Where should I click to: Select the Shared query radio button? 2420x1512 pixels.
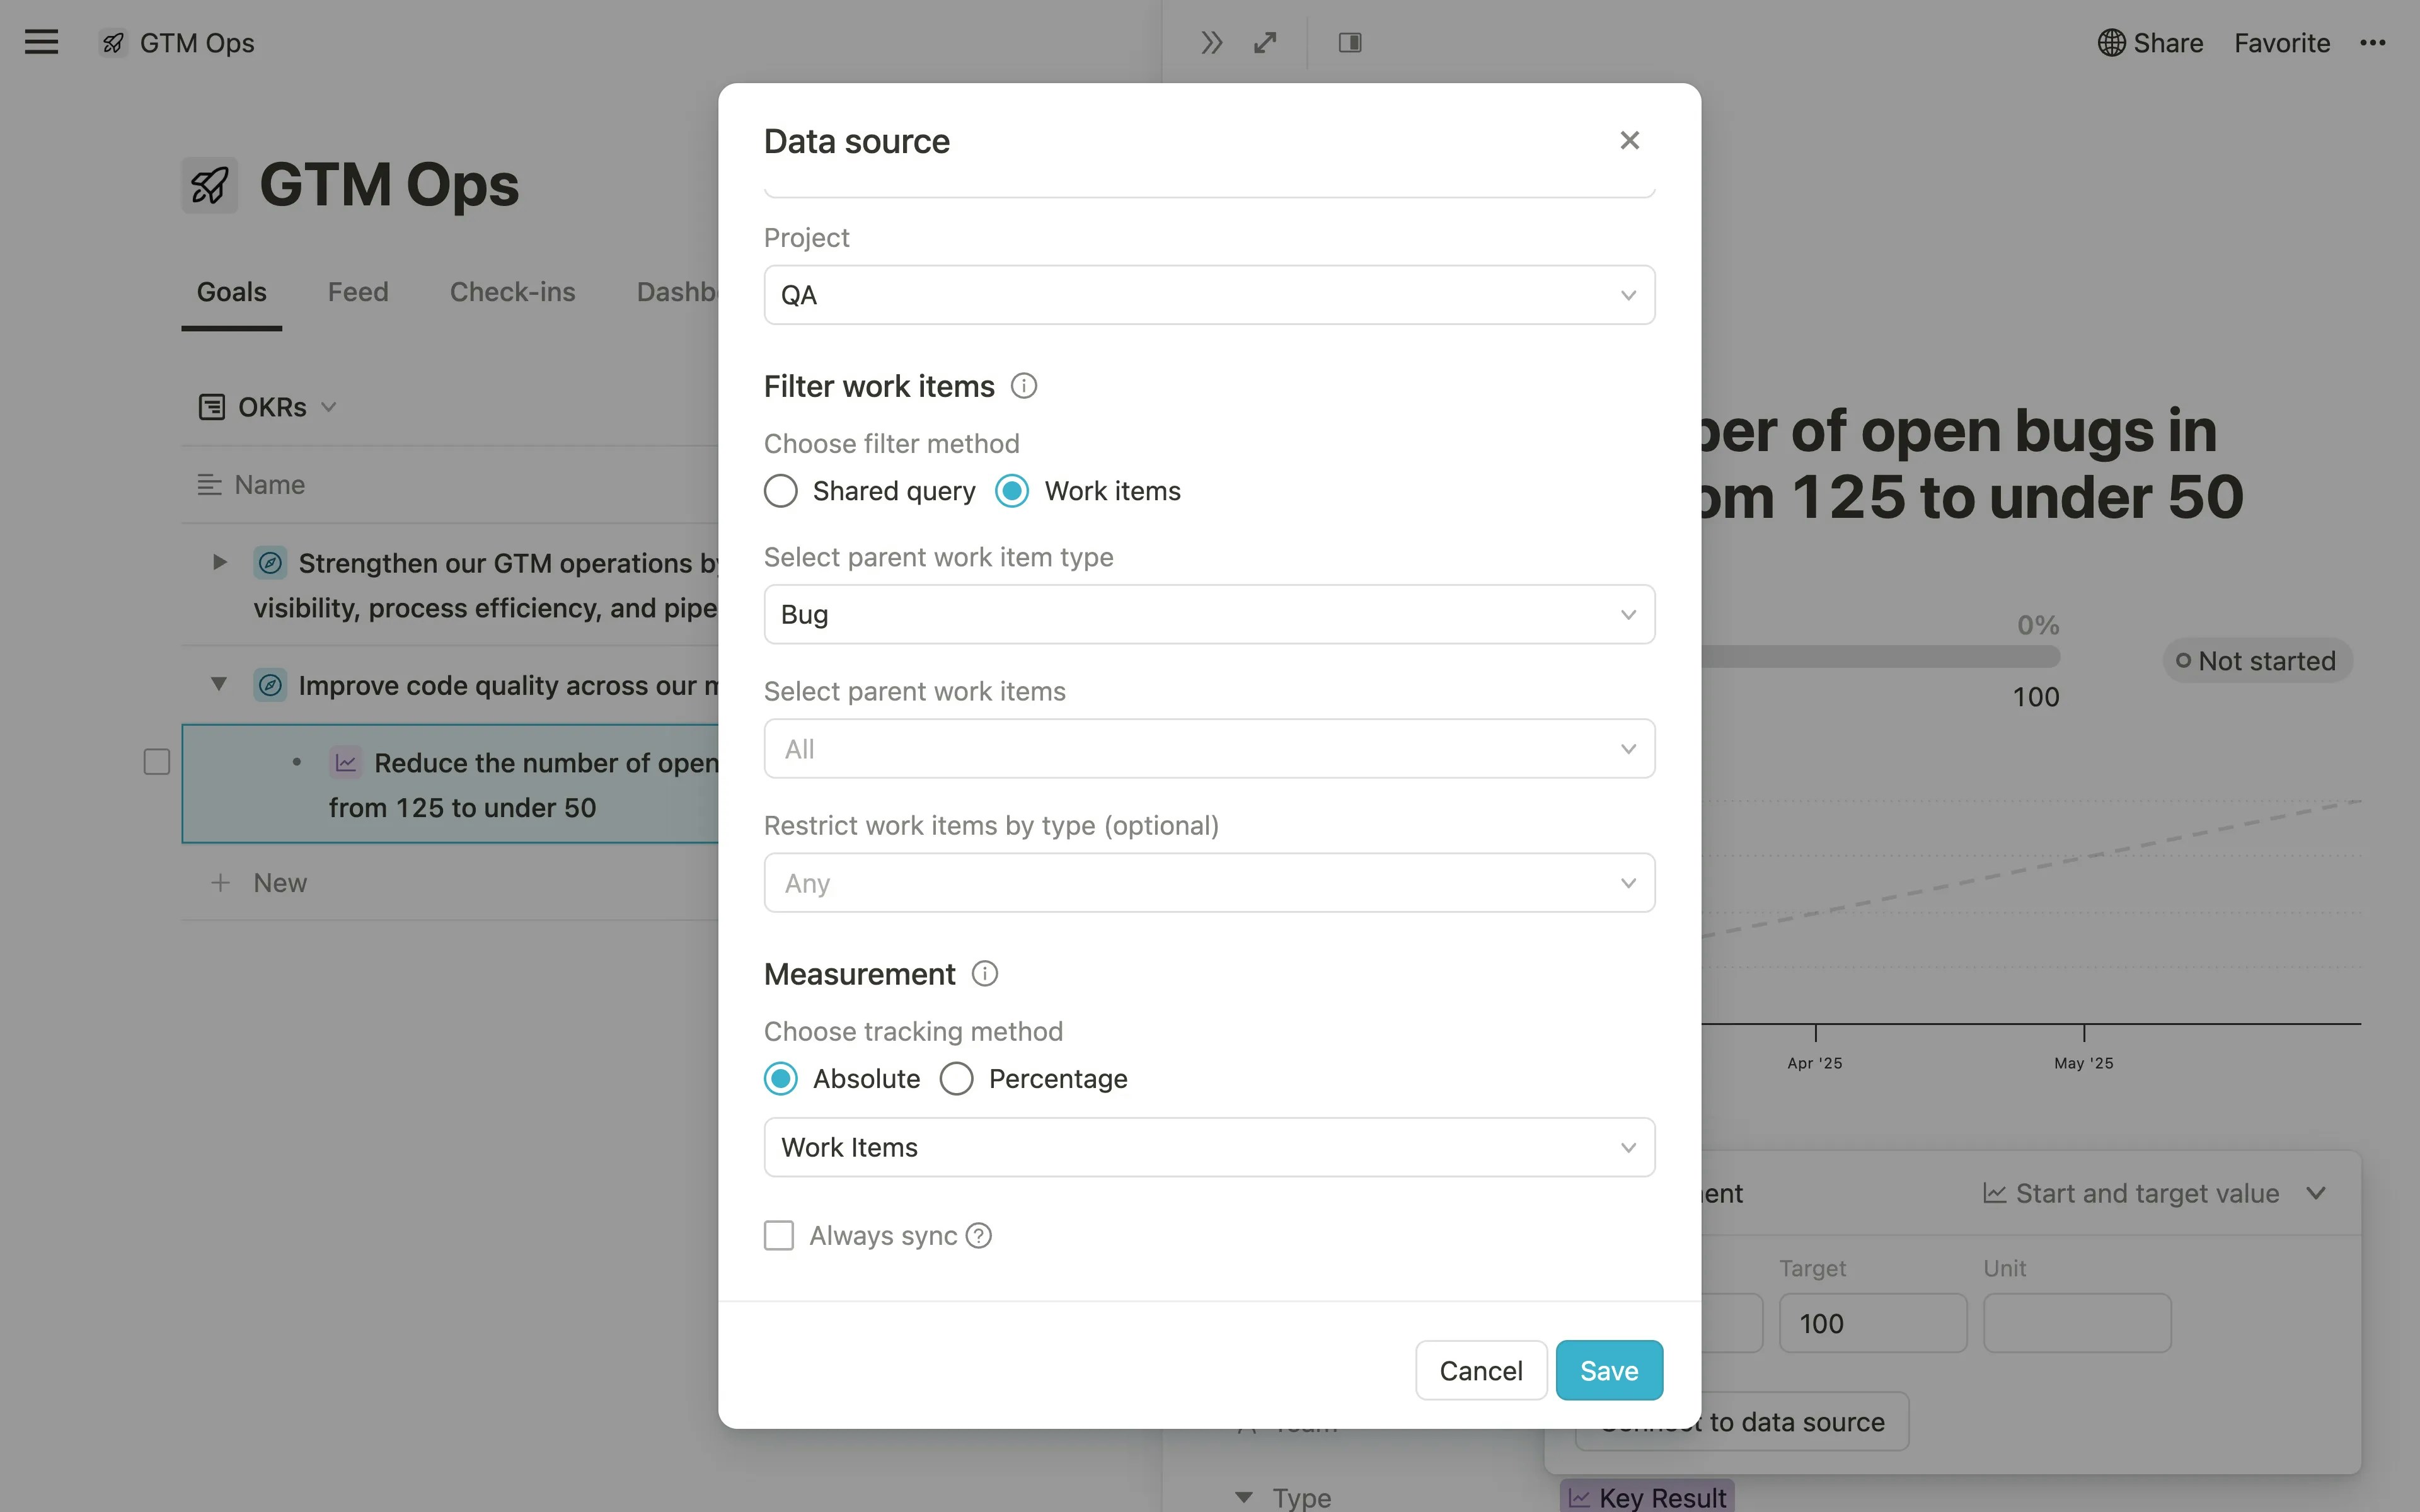[781, 491]
